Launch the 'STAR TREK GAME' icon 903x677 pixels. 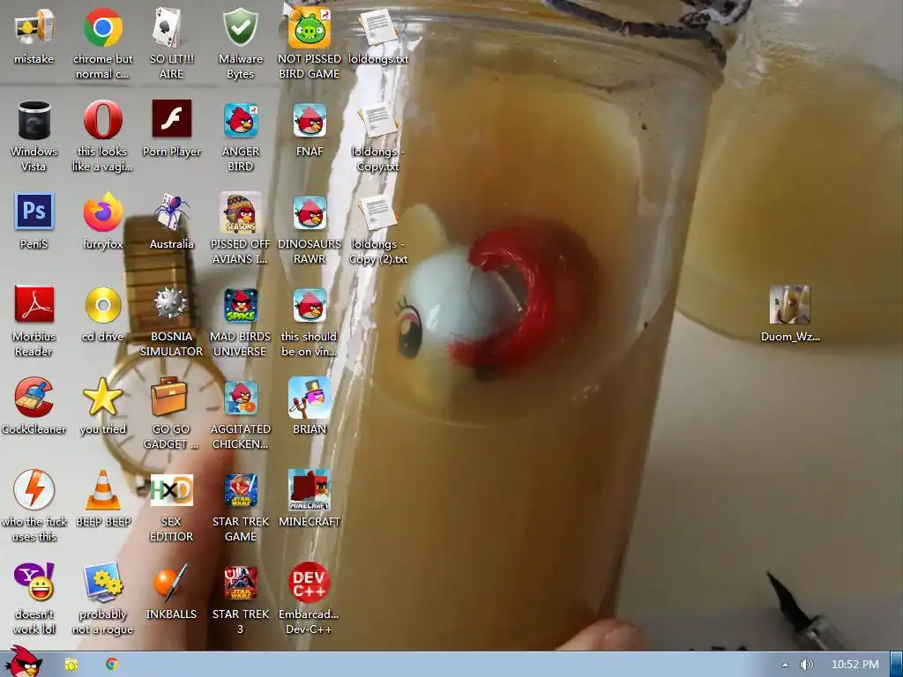point(240,491)
